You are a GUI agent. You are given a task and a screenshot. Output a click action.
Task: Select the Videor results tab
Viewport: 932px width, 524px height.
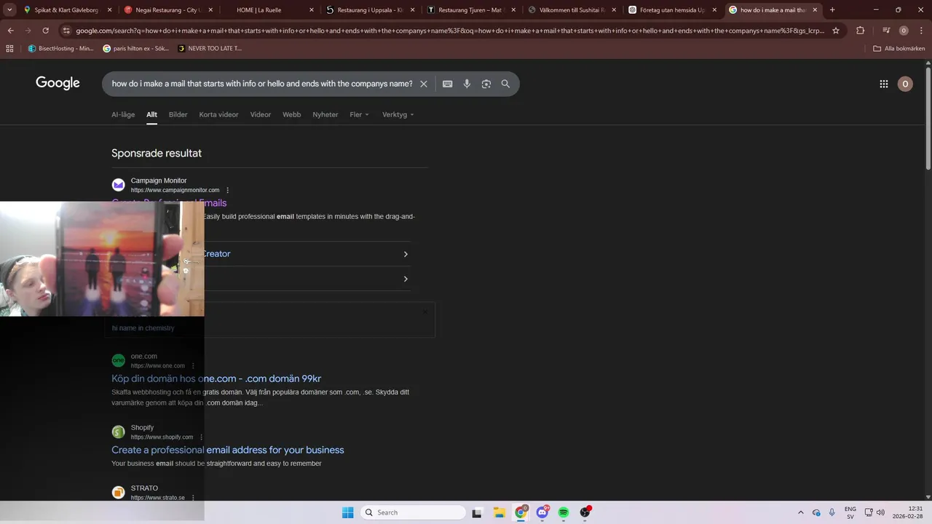261,114
